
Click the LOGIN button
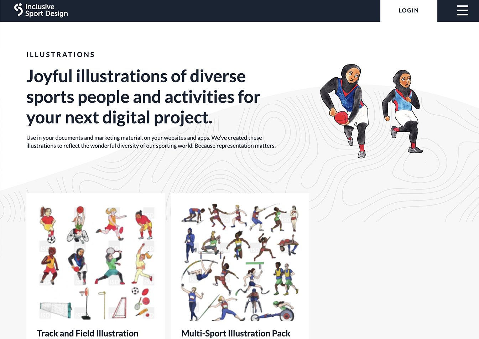coord(408,11)
